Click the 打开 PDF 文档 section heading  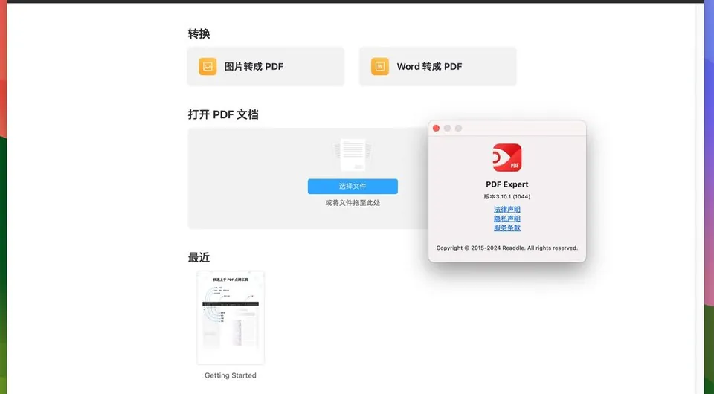(223, 114)
